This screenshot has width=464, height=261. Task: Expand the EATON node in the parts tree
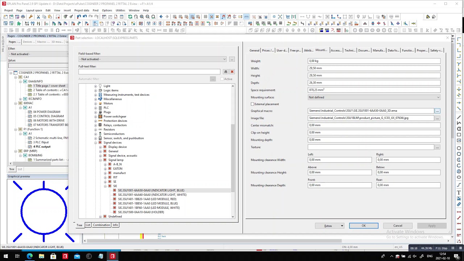click(105, 169)
